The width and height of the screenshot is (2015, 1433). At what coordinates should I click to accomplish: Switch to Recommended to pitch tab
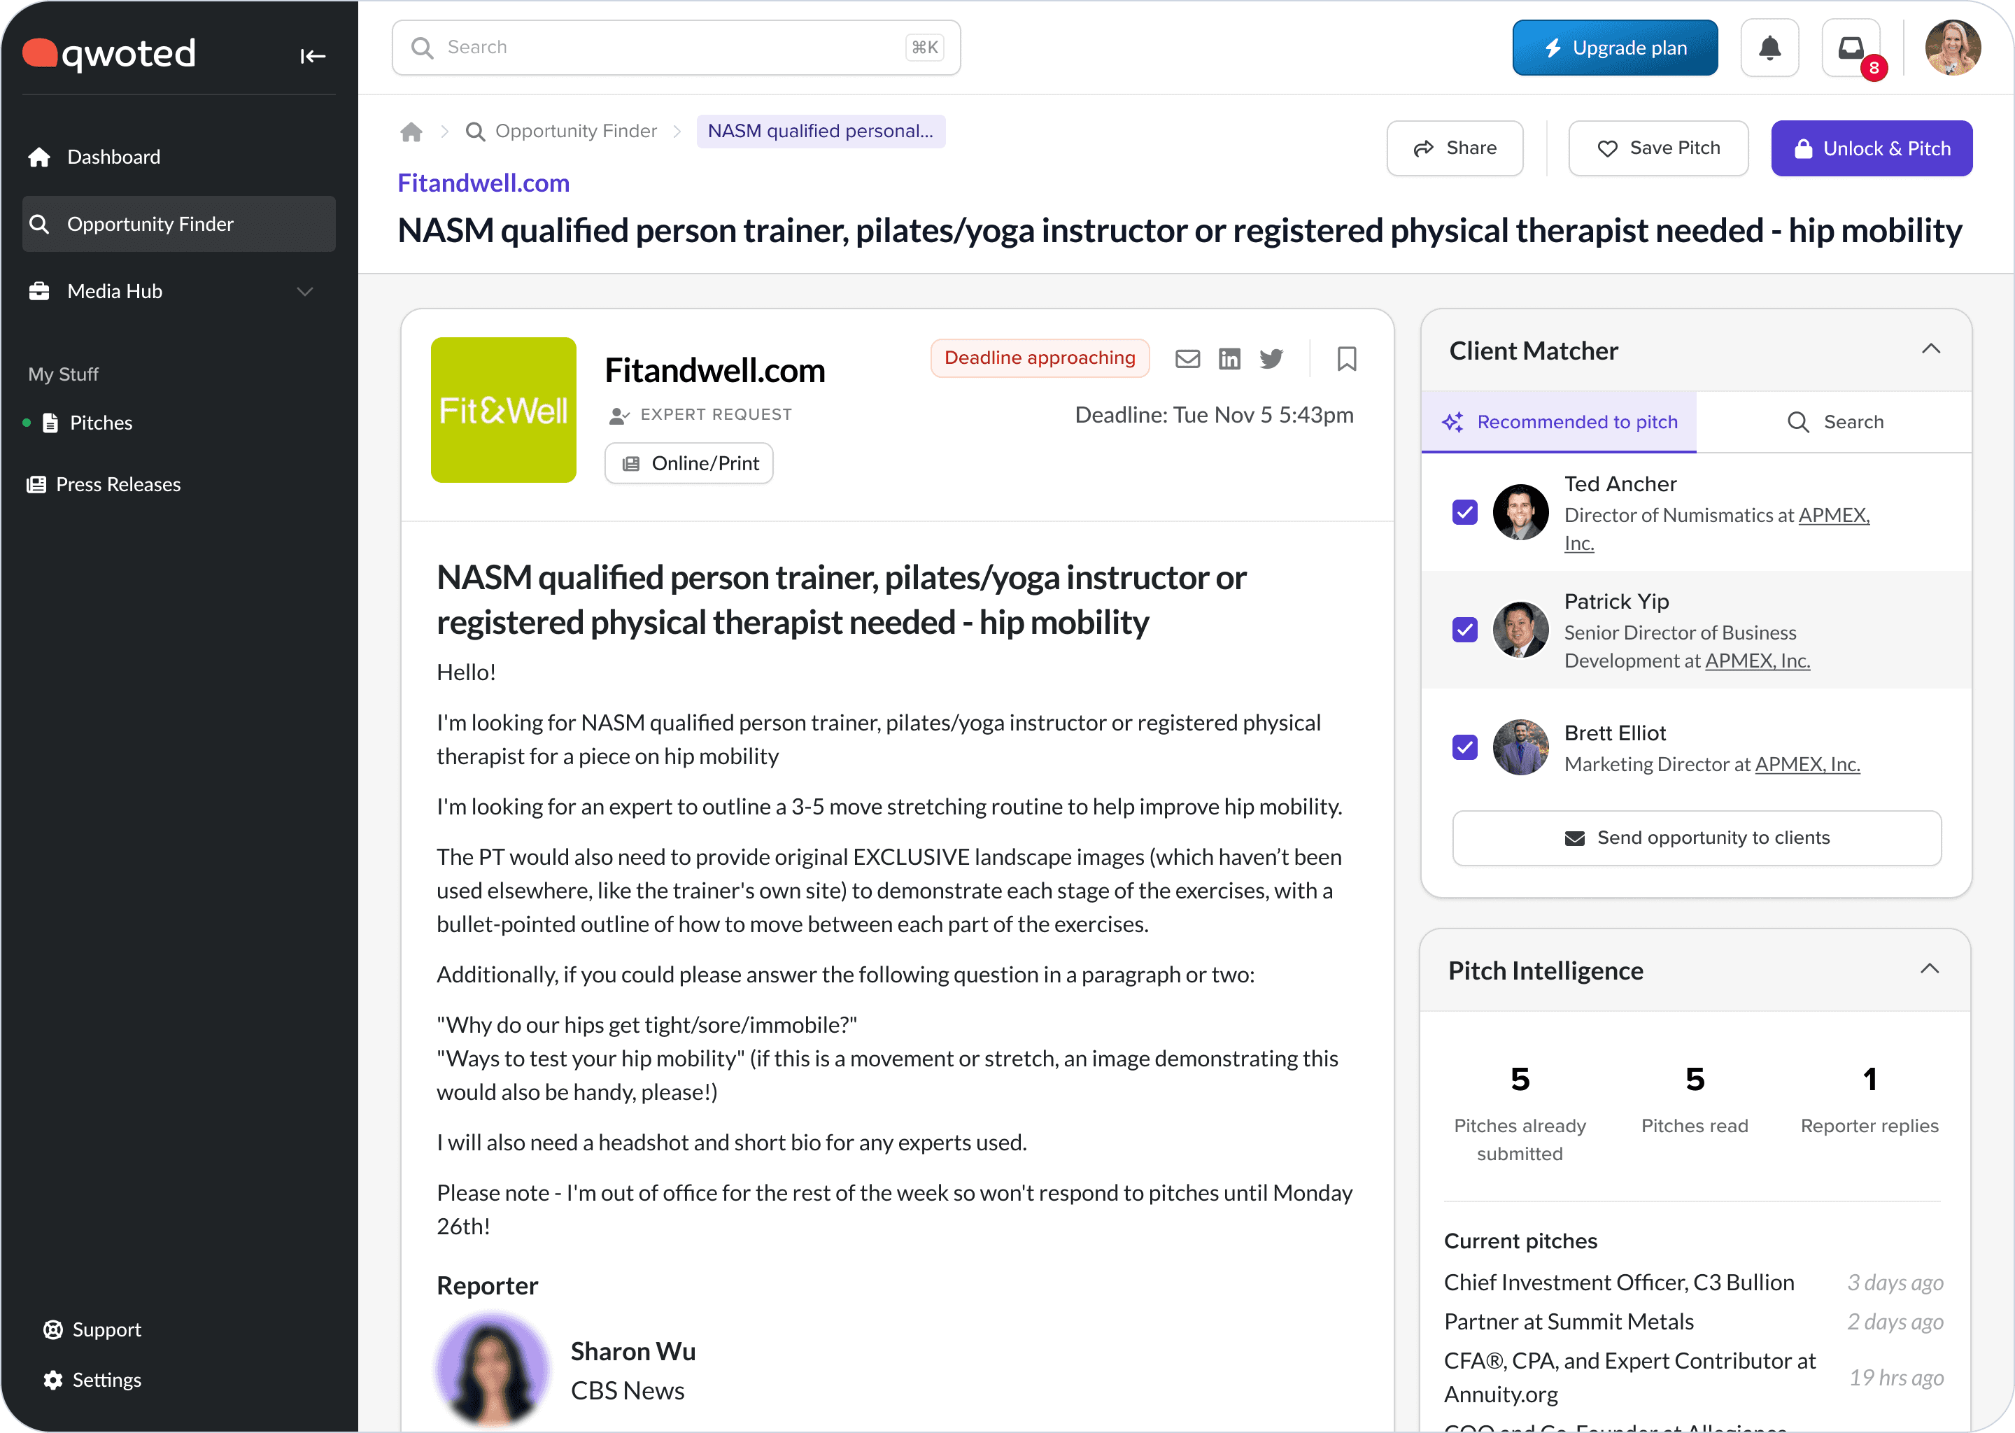[x=1559, y=422]
